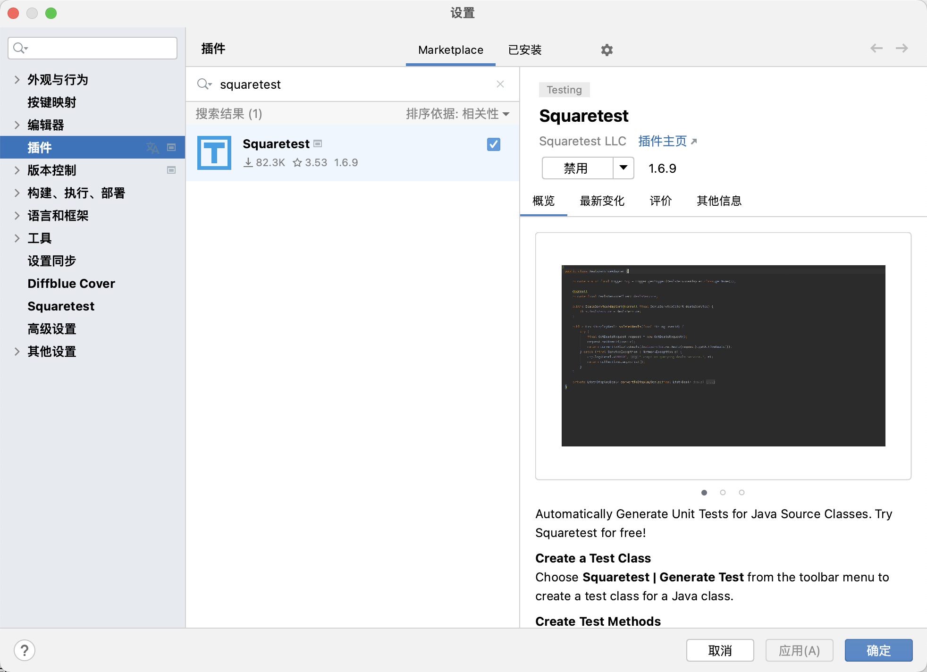Click the 搜索结果 (1) header
927x672 pixels.
229,114
